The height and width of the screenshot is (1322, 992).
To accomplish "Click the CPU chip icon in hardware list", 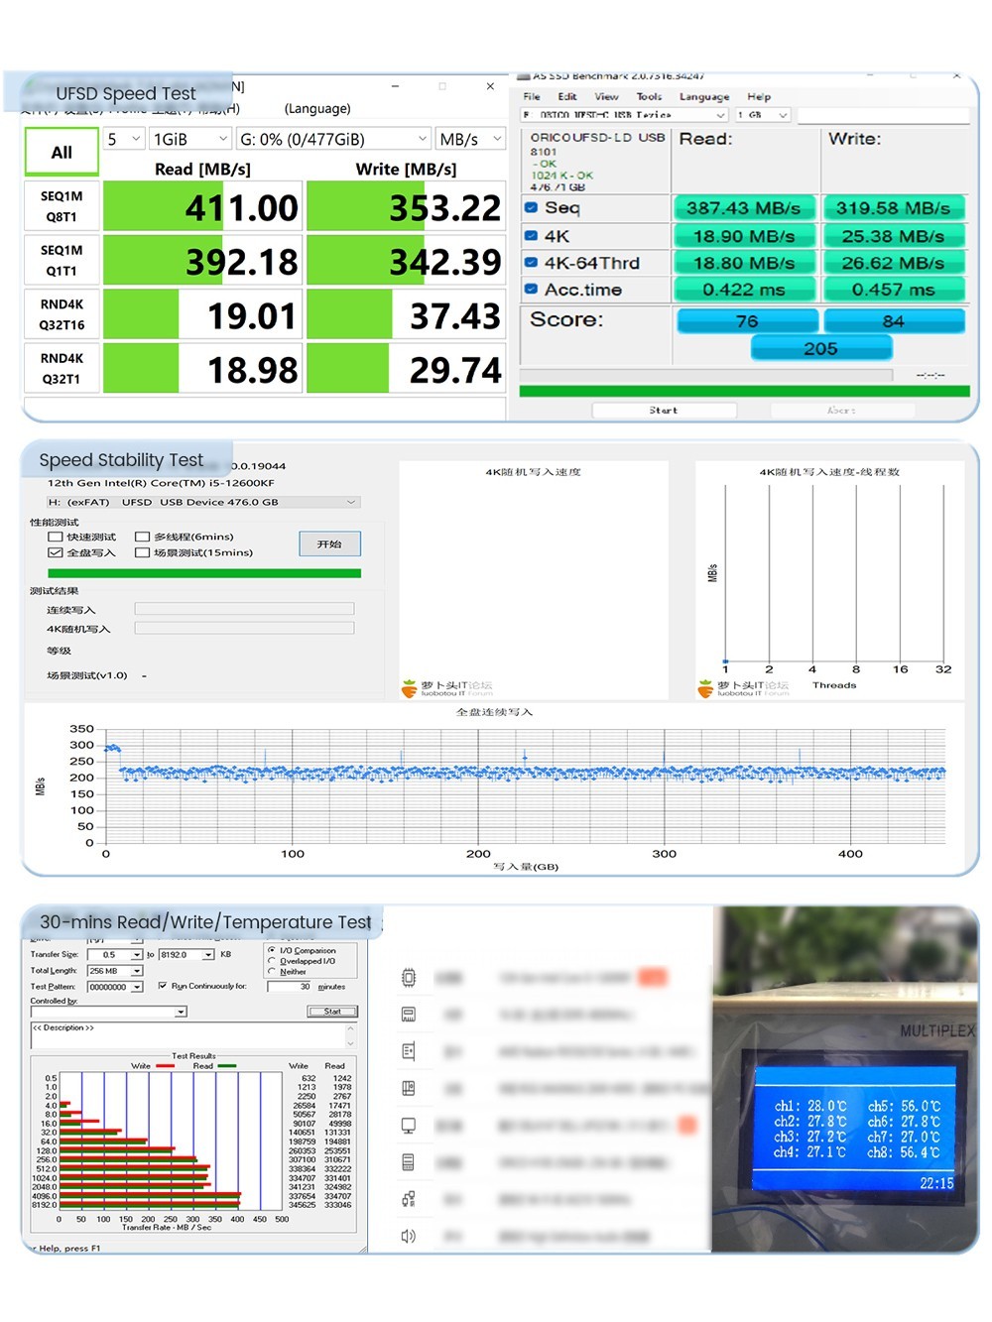I will [408, 978].
